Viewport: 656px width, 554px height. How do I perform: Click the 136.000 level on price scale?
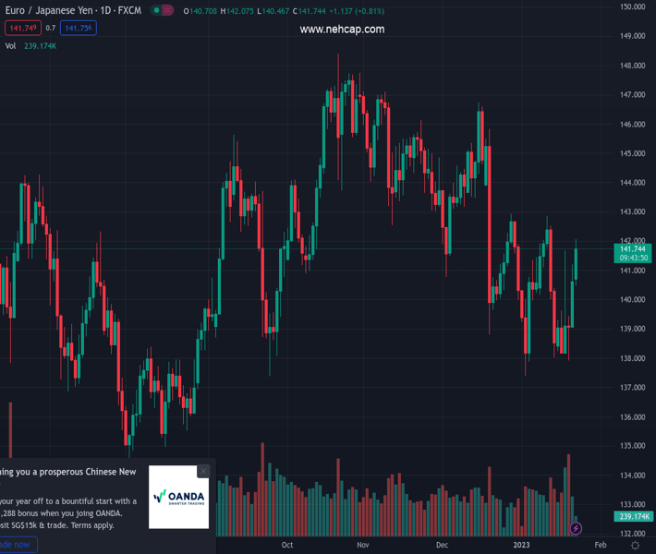click(x=633, y=417)
